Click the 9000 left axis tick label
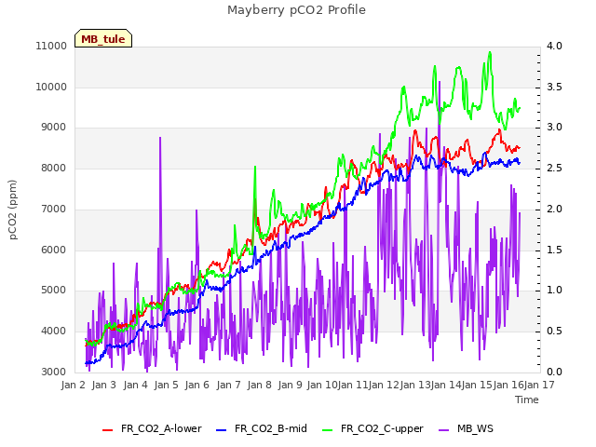The width and height of the screenshot is (596, 447). [54, 128]
